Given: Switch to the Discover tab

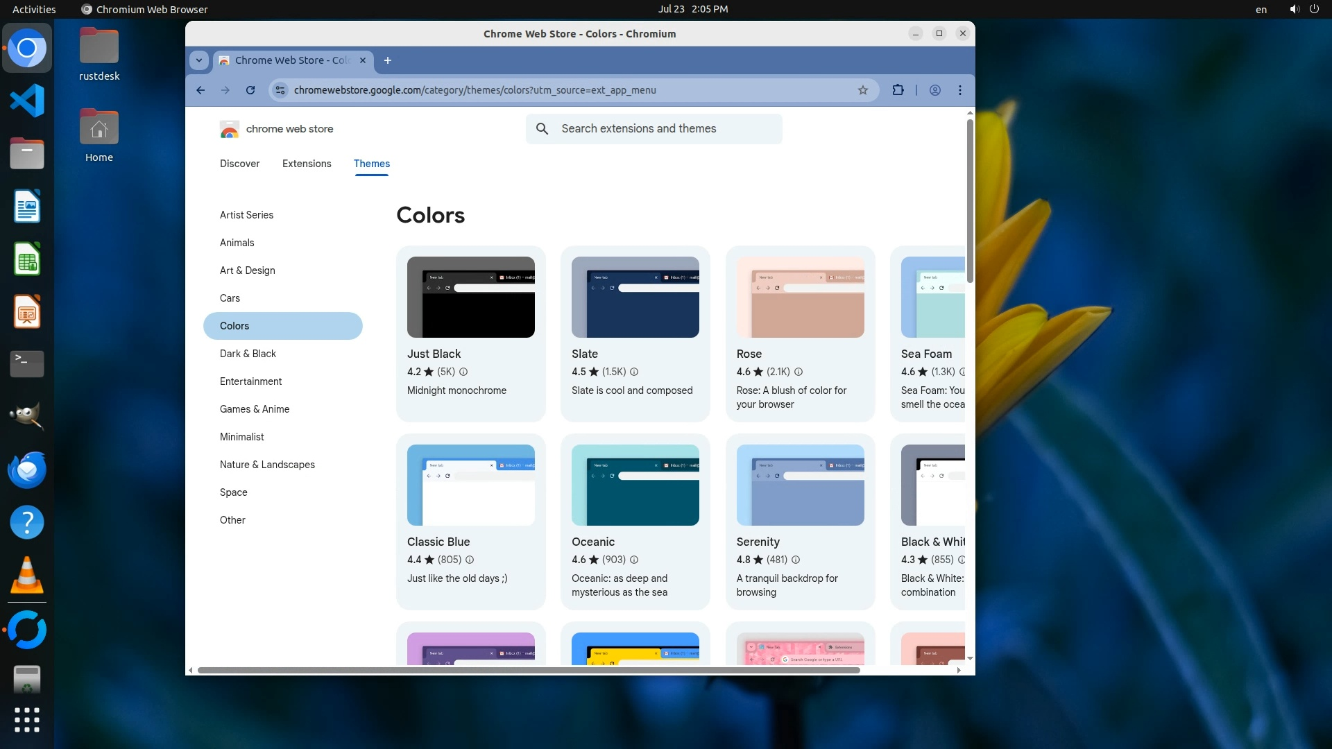Looking at the screenshot, I should (239, 164).
